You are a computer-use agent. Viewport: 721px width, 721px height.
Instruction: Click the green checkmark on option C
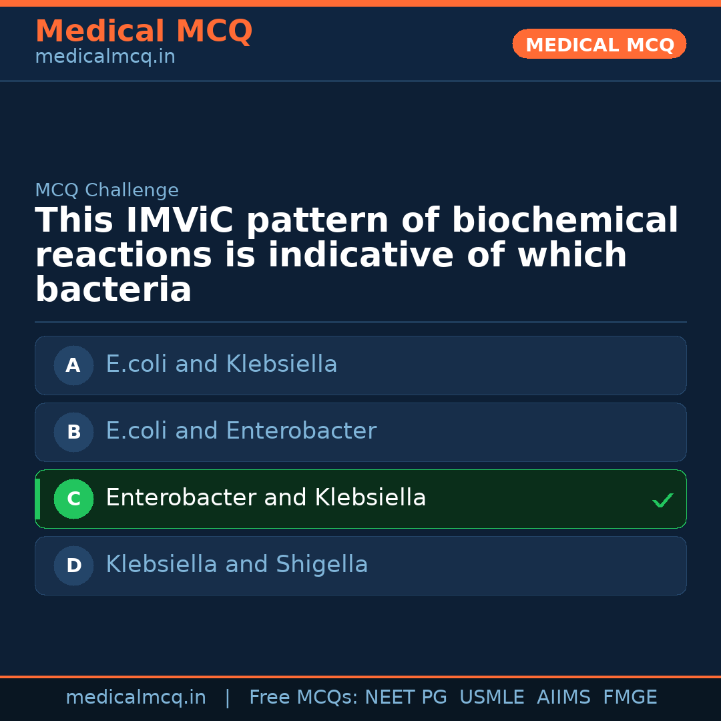click(662, 500)
